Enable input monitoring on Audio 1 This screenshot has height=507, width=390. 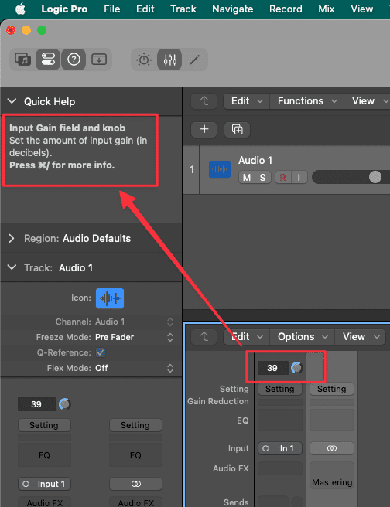click(x=299, y=178)
